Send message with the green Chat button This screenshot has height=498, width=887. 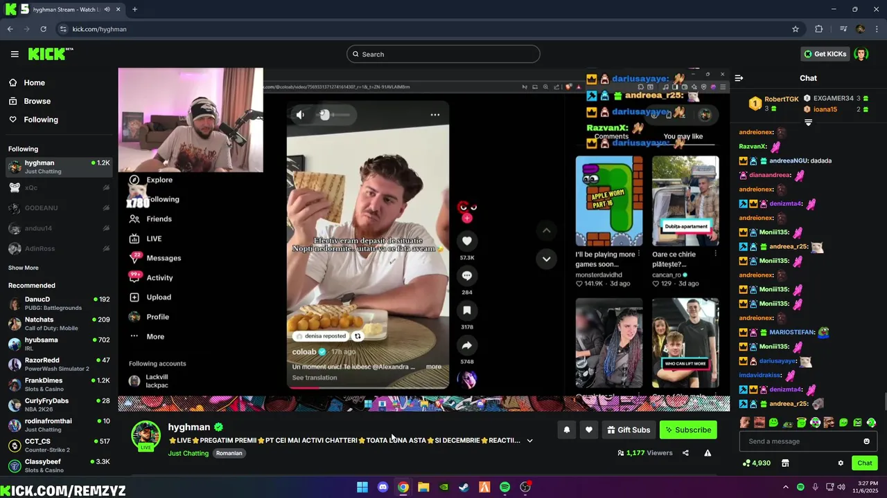pyautogui.click(x=865, y=463)
